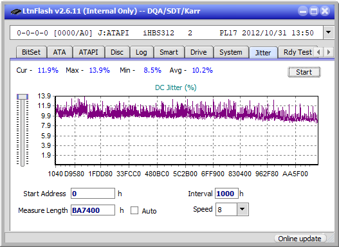Open the drive selection dropdown arrow
Viewport: 339px width, 247px height.
pos(329,33)
